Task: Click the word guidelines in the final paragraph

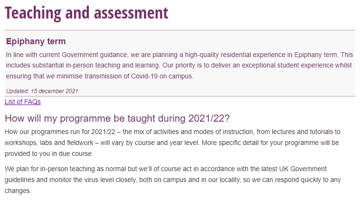Action: click(19, 180)
